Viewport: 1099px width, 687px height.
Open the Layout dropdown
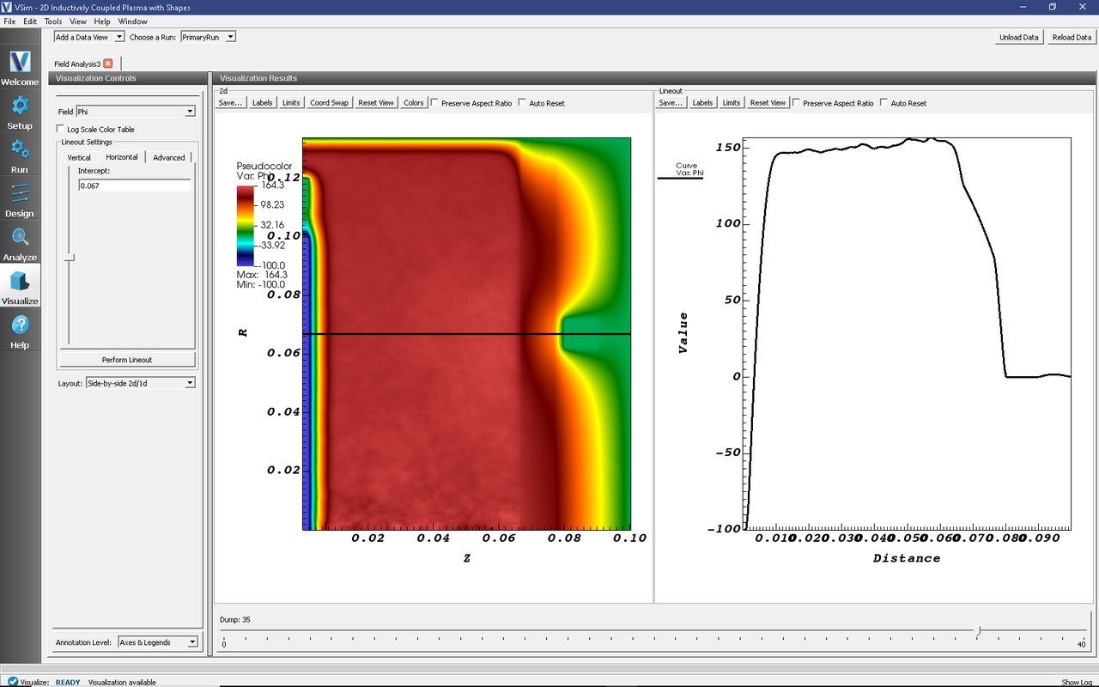tap(140, 383)
